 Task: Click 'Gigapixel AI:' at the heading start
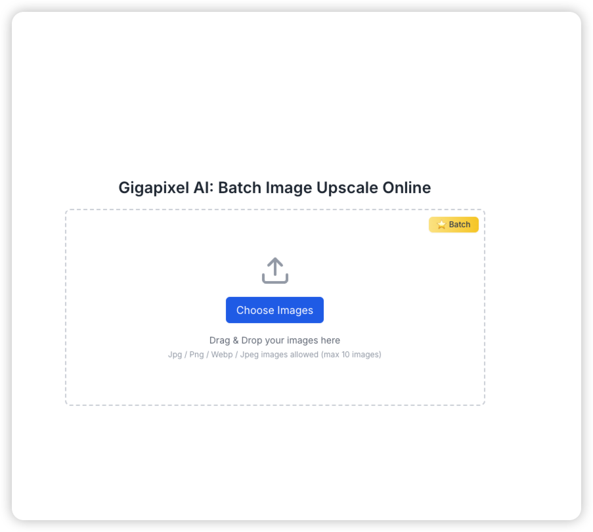[x=166, y=188]
